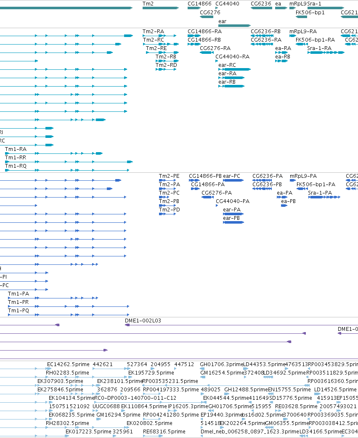358x438 pixels.
Task: Click transcript Tm2-RD
Action: [166, 69]
